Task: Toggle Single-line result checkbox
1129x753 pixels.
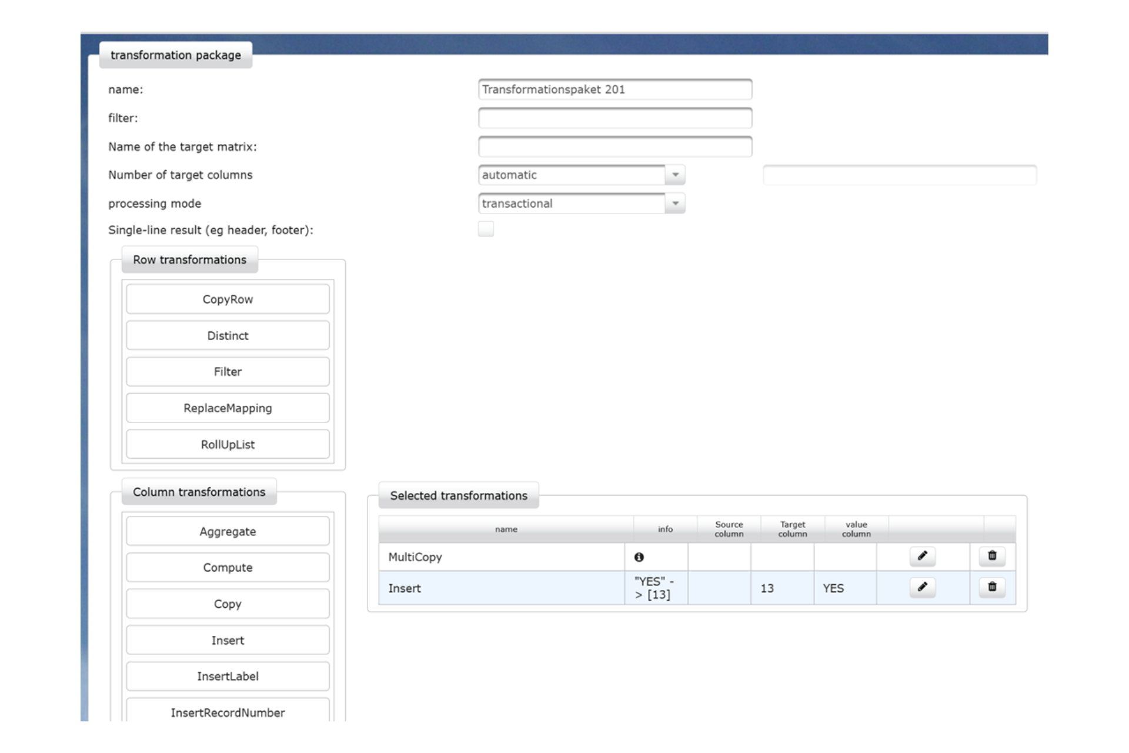Action: click(486, 229)
